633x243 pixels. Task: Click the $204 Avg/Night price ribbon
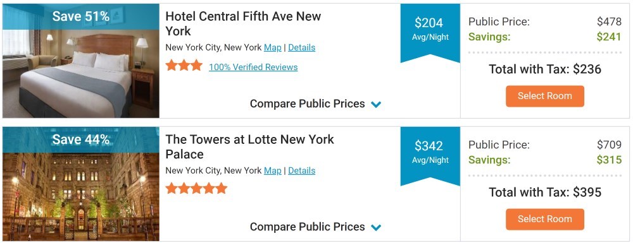point(430,33)
